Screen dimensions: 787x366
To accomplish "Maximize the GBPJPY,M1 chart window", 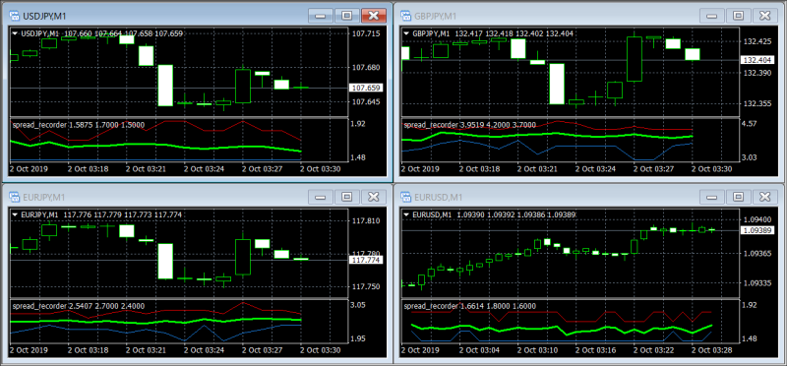I will [739, 16].
